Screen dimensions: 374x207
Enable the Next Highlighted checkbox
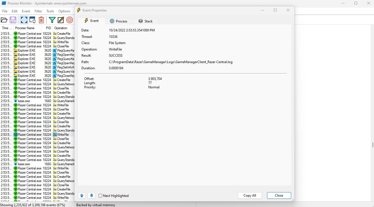click(100, 196)
